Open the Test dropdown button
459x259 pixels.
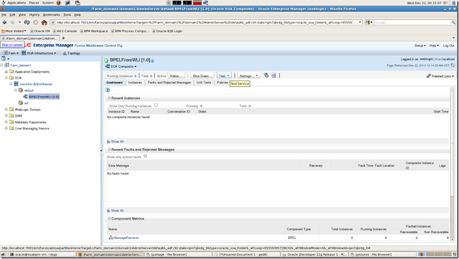point(224,76)
